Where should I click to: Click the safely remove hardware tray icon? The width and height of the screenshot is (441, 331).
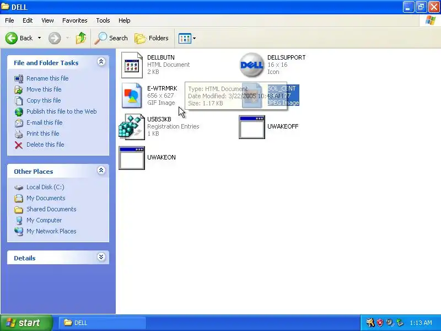pos(400,323)
